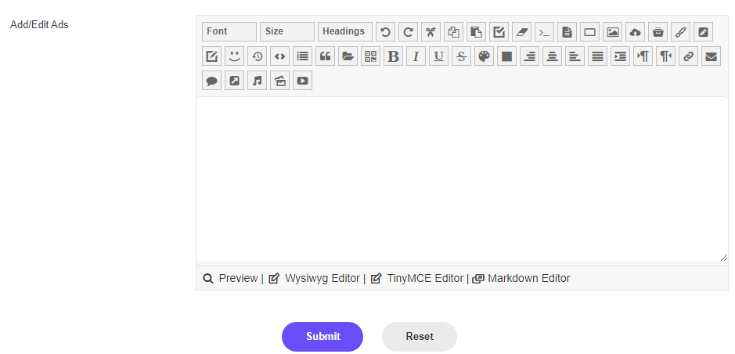Screen dimensions: 735x354
Task: Open the Size dropdown
Action: click(x=286, y=31)
